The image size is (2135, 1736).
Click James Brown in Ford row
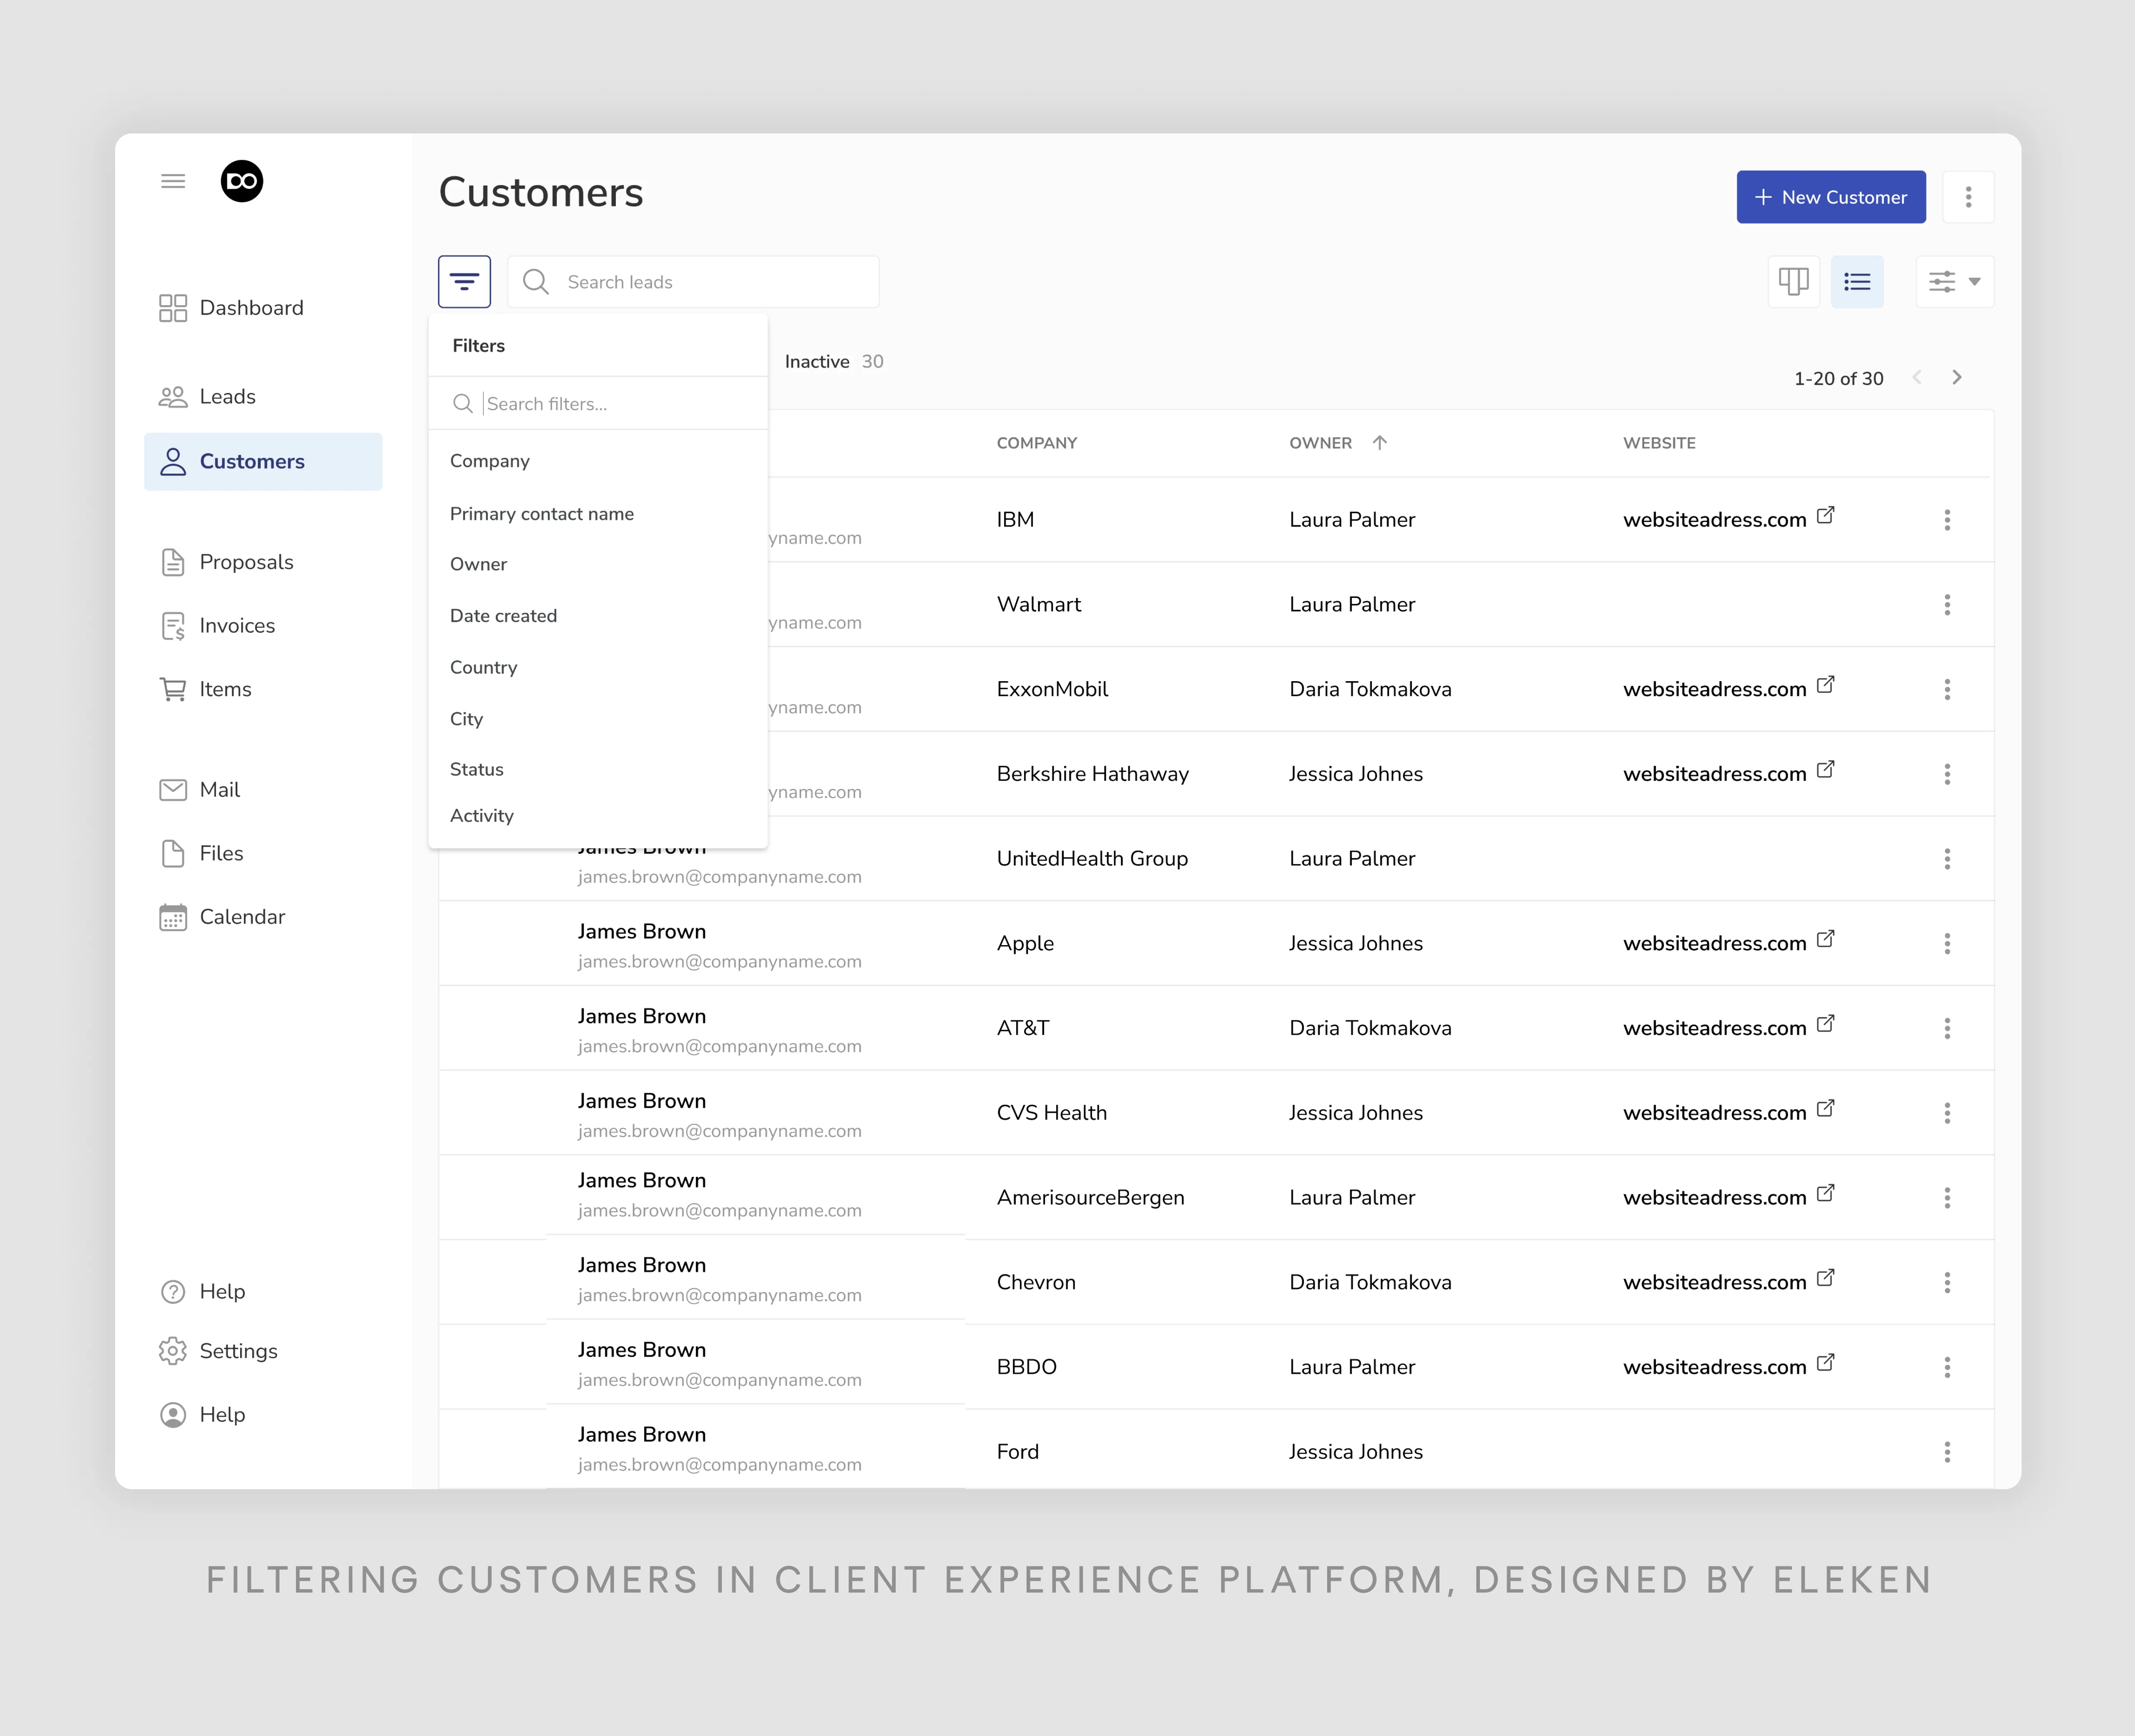pyautogui.click(x=642, y=1435)
